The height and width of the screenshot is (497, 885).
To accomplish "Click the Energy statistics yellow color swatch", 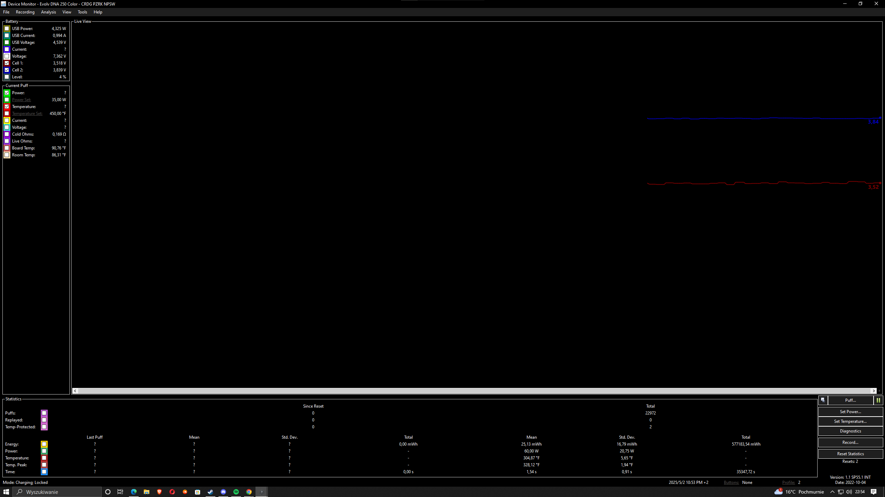I will 44,444.
